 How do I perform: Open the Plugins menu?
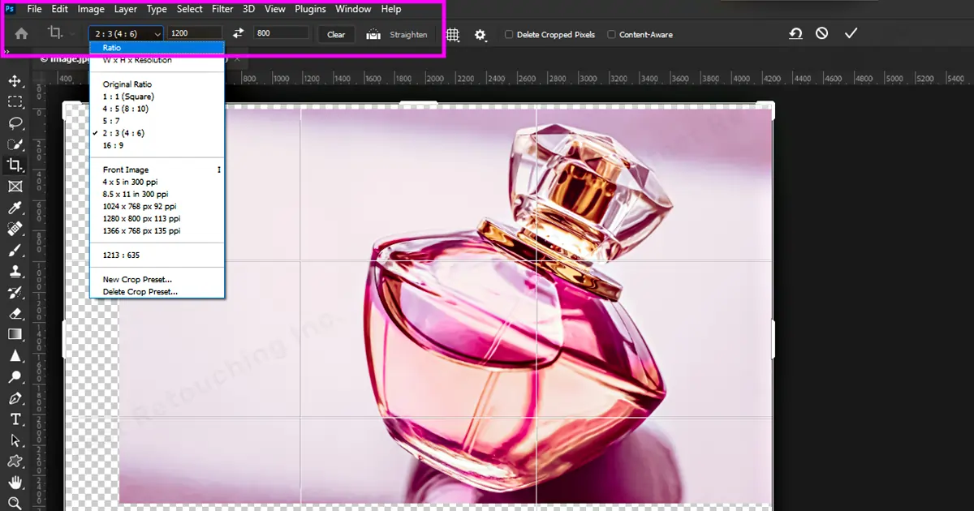(x=310, y=9)
